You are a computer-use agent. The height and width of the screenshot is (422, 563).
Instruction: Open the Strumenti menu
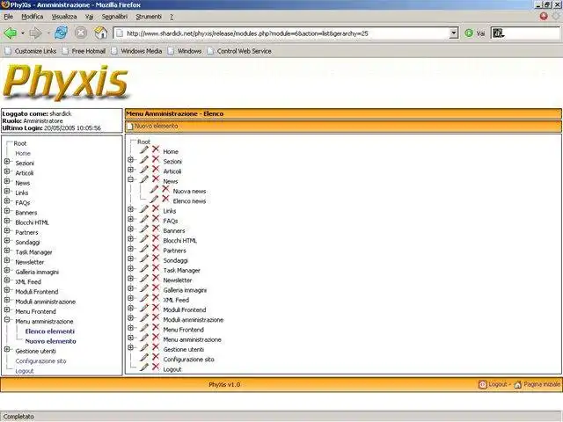[x=149, y=17]
